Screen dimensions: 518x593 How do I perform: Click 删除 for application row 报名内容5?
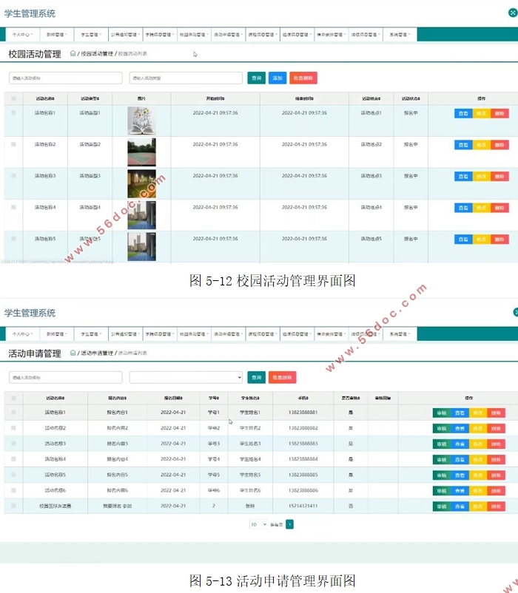pos(496,475)
